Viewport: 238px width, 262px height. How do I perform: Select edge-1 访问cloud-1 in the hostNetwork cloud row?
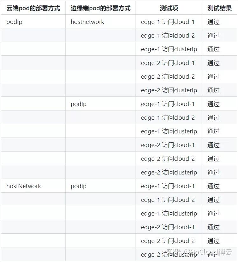168,186
